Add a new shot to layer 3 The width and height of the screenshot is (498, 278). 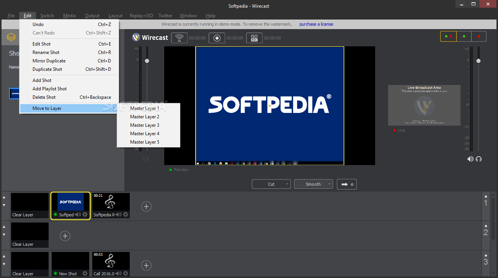[x=146, y=265]
